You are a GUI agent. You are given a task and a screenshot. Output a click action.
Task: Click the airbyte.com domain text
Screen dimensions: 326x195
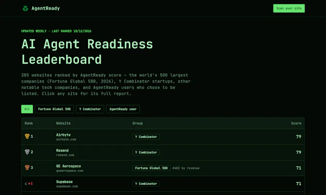tap(66, 139)
